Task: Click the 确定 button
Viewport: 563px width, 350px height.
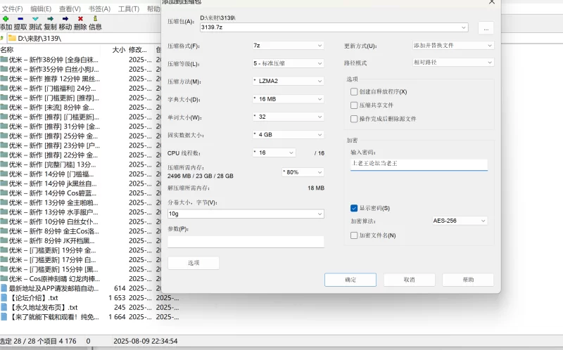Action: (350, 280)
